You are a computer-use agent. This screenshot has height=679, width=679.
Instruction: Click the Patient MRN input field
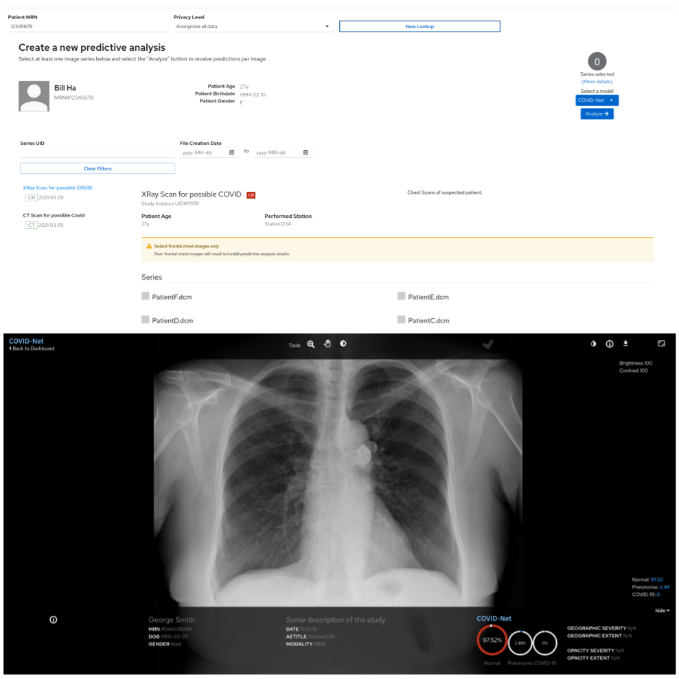[x=88, y=26]
